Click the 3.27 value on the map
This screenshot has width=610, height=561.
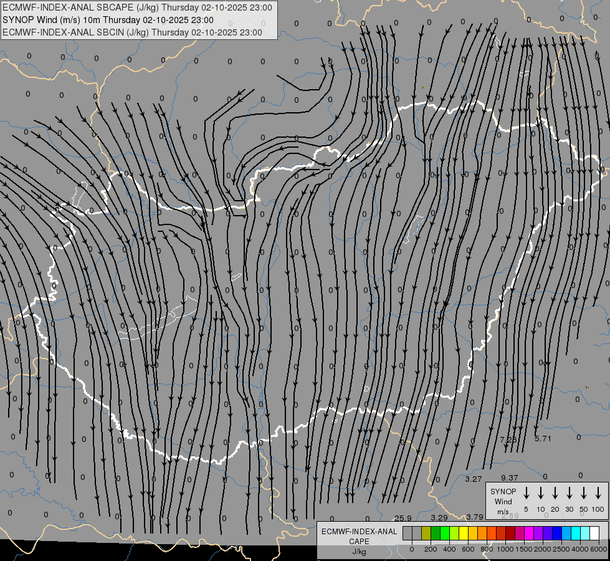click(x=474, y=479)
